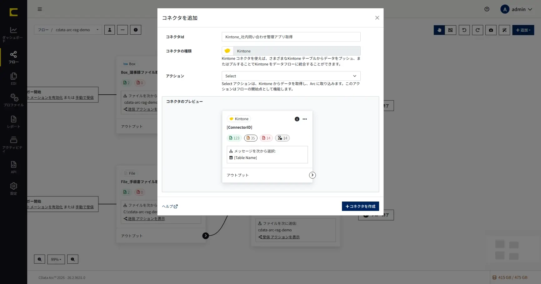This screenshot has width=541, height=284.
Task: Click the flow info toolbar button
Action: [136, 30]
